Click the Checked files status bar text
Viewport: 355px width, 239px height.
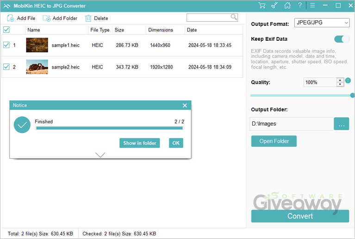pyautogui.click(x=119, y=233)
